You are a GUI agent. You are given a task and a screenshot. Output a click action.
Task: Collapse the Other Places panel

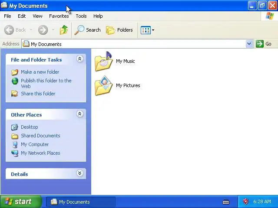pyautogui.click(x=80, y=114)
